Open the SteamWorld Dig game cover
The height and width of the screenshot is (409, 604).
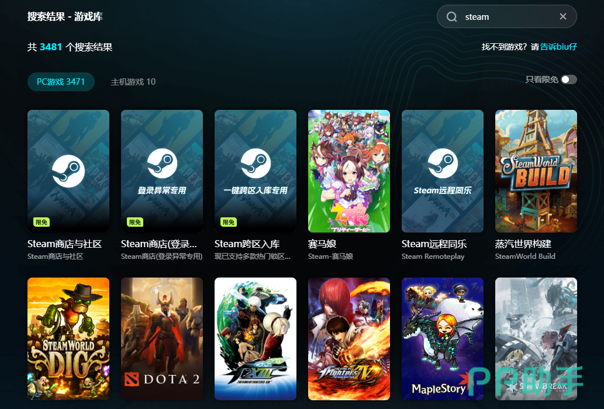tap(68, 338)
